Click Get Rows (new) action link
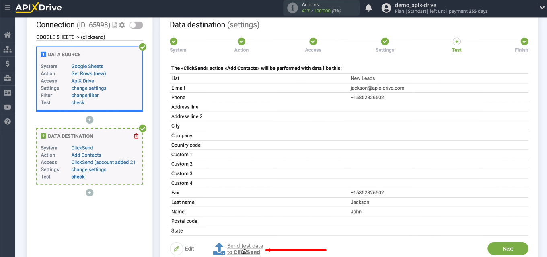Screen dimensions: 547x257 pyautogui.click(x=88, y=73)
